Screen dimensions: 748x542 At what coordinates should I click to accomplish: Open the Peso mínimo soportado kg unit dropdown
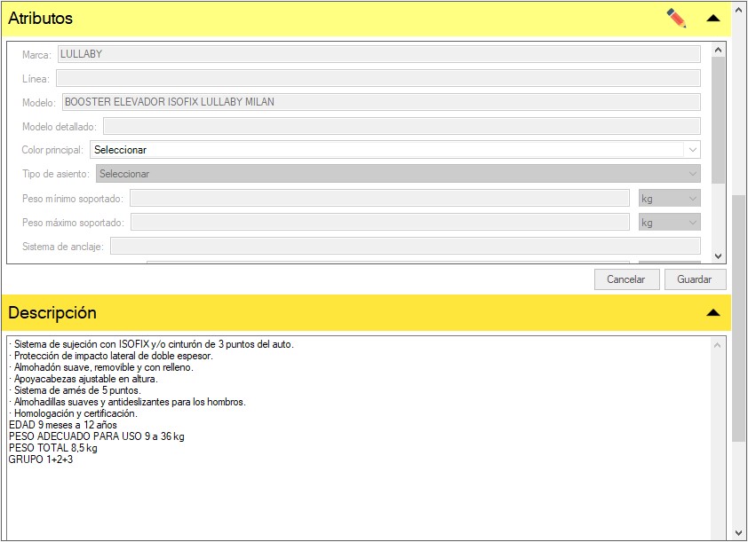[x=670, y=198]
